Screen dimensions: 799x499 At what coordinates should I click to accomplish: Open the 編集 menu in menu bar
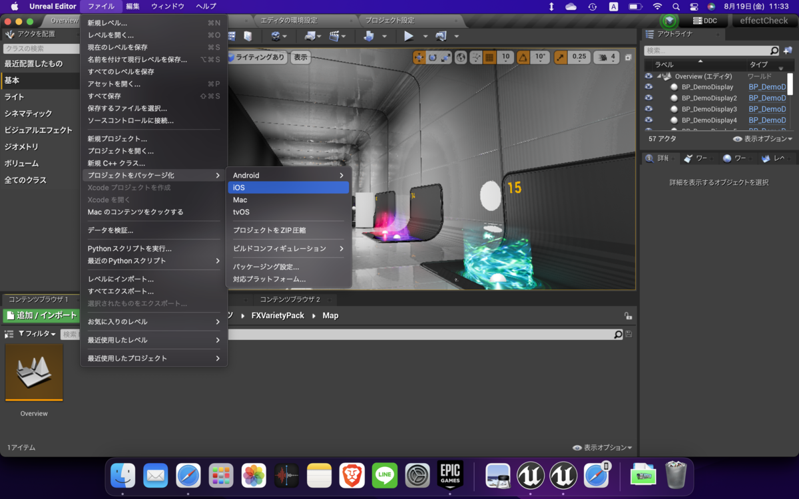[133, 6]
